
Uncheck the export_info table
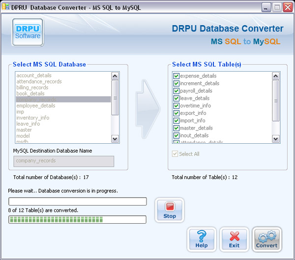176,113
